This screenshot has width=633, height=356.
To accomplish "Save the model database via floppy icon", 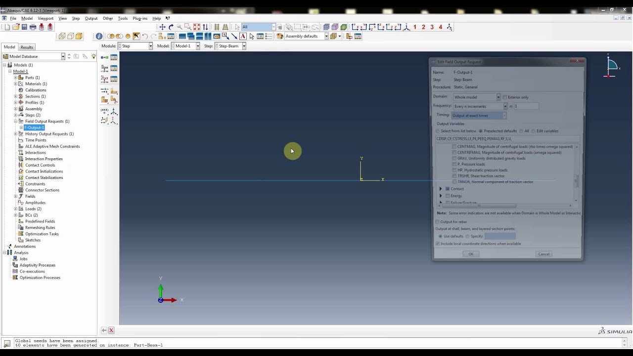I will tap(24, 27).
